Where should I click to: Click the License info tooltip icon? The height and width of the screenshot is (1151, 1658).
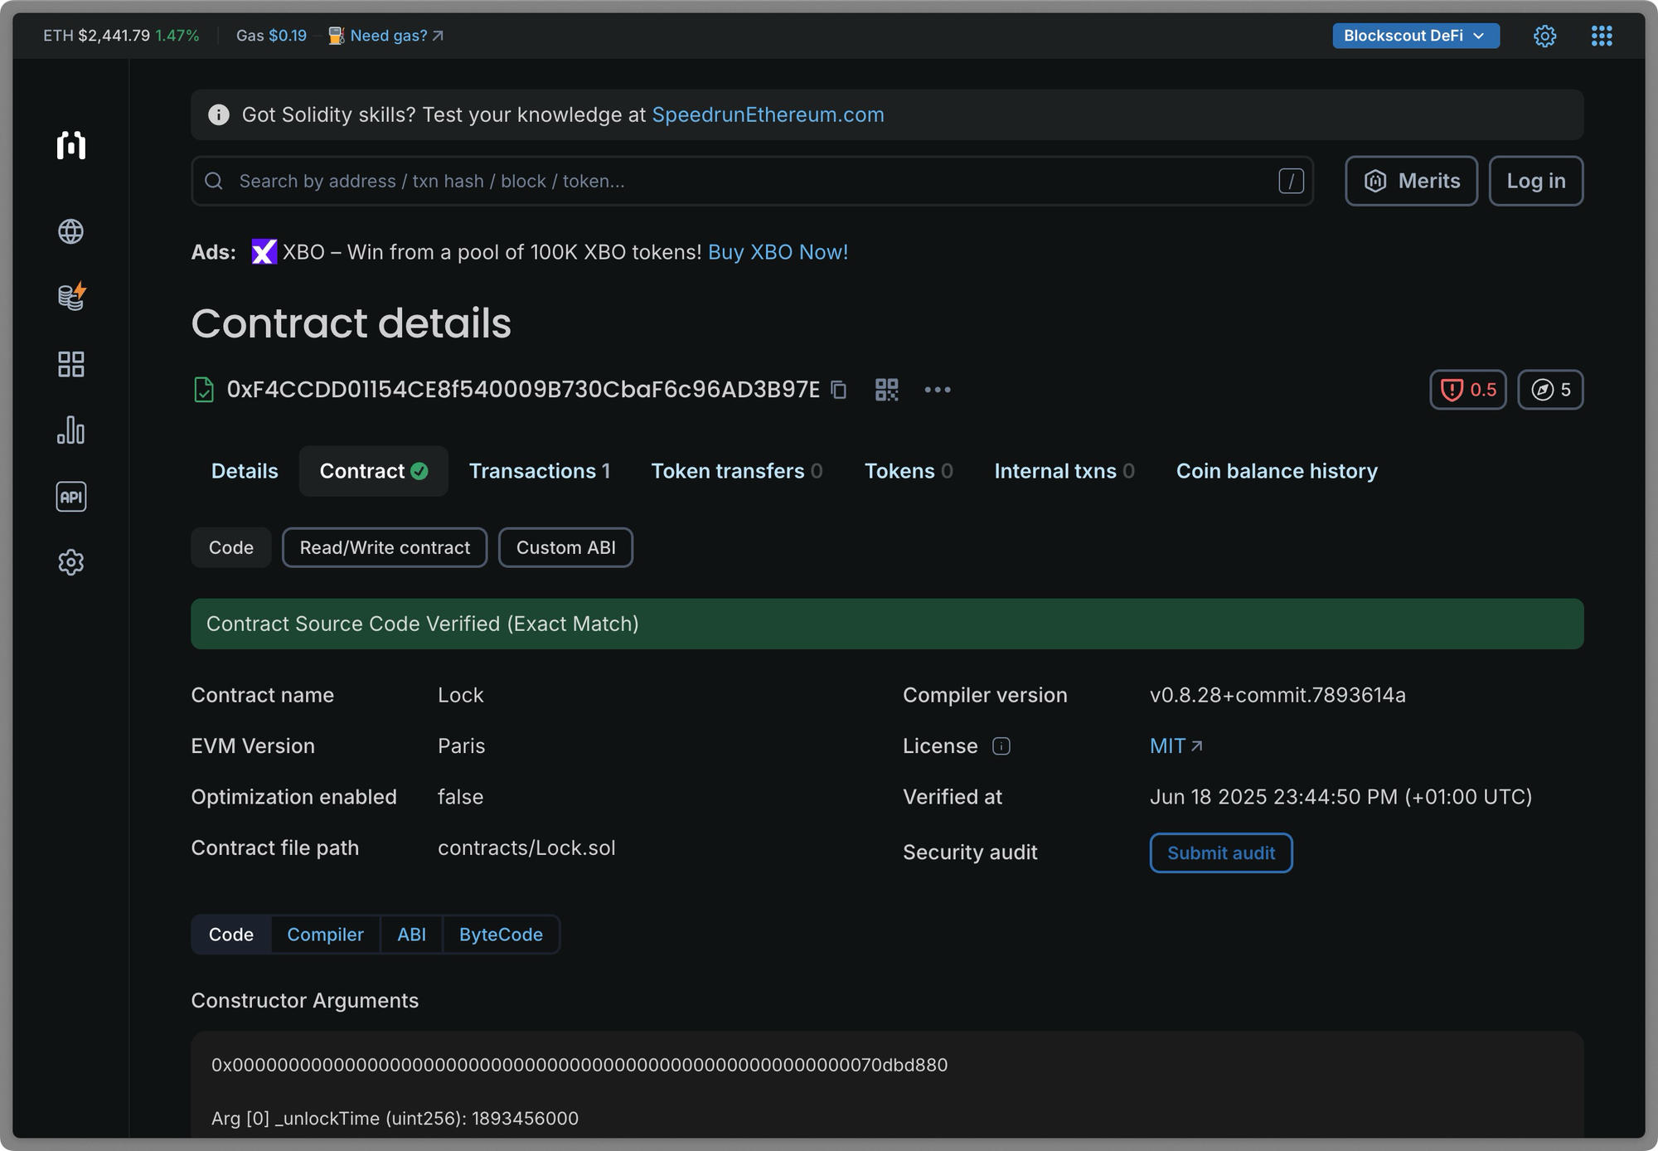pyautogui.click(x=1002, y=746)
